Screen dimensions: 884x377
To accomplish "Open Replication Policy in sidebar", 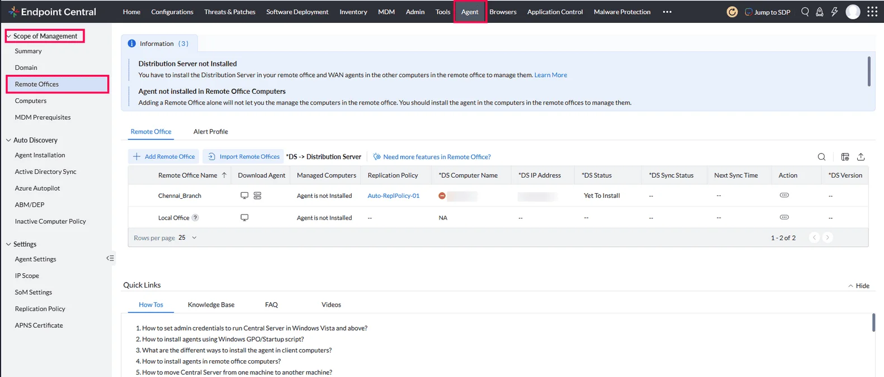I will click(40, 309).
